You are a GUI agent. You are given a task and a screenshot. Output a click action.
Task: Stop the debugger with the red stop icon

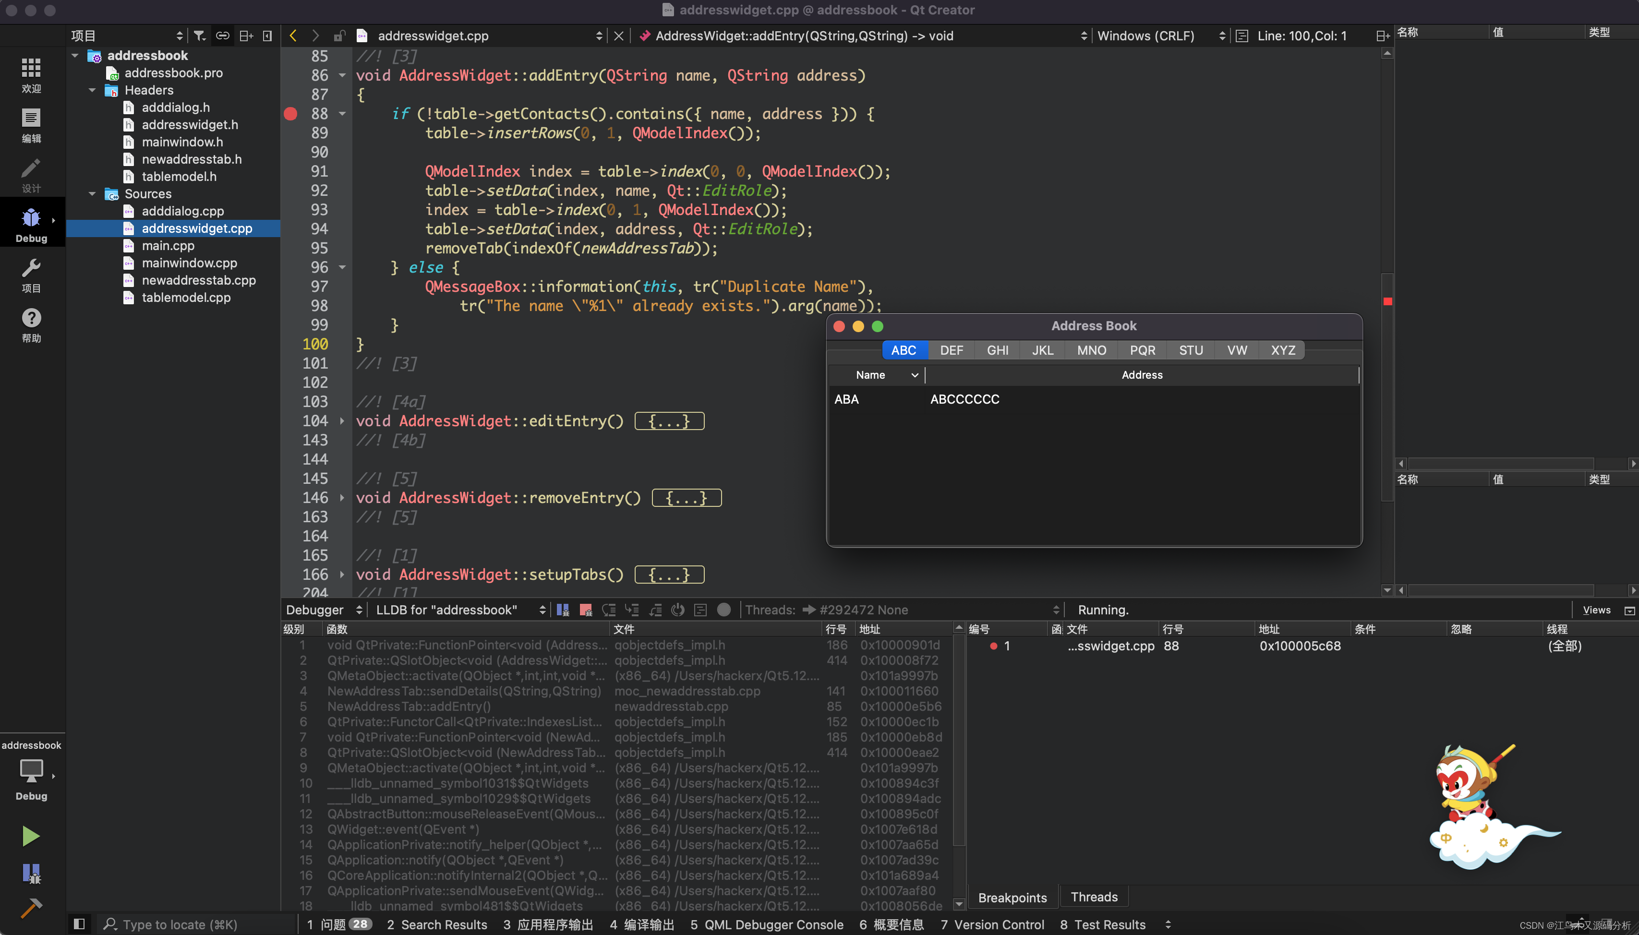pyautogui.click(x=585, y=610)
